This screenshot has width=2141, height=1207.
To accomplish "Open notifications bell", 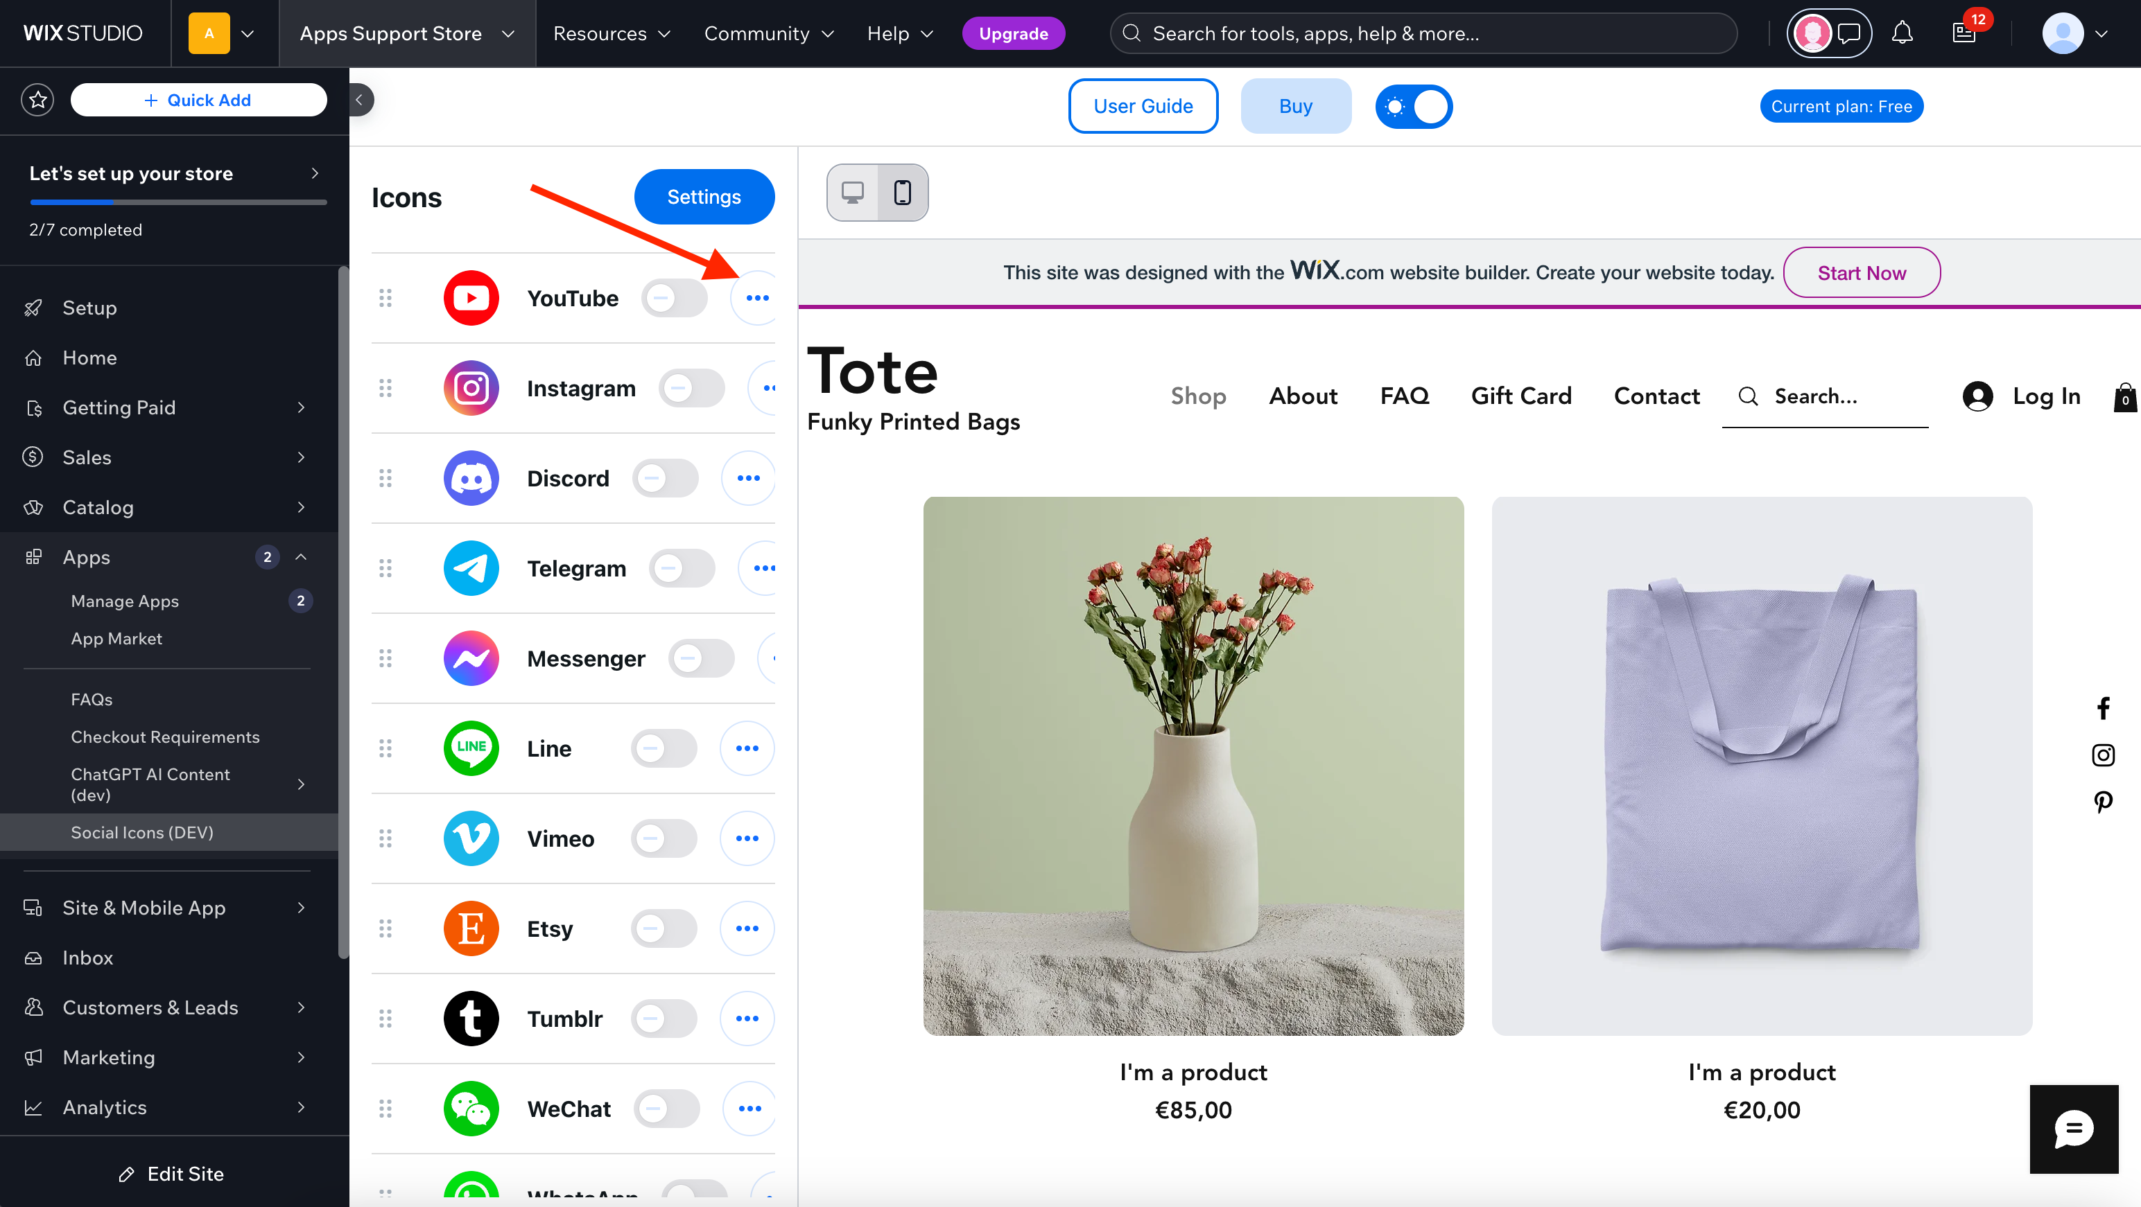I will [x=1902, y=33].
